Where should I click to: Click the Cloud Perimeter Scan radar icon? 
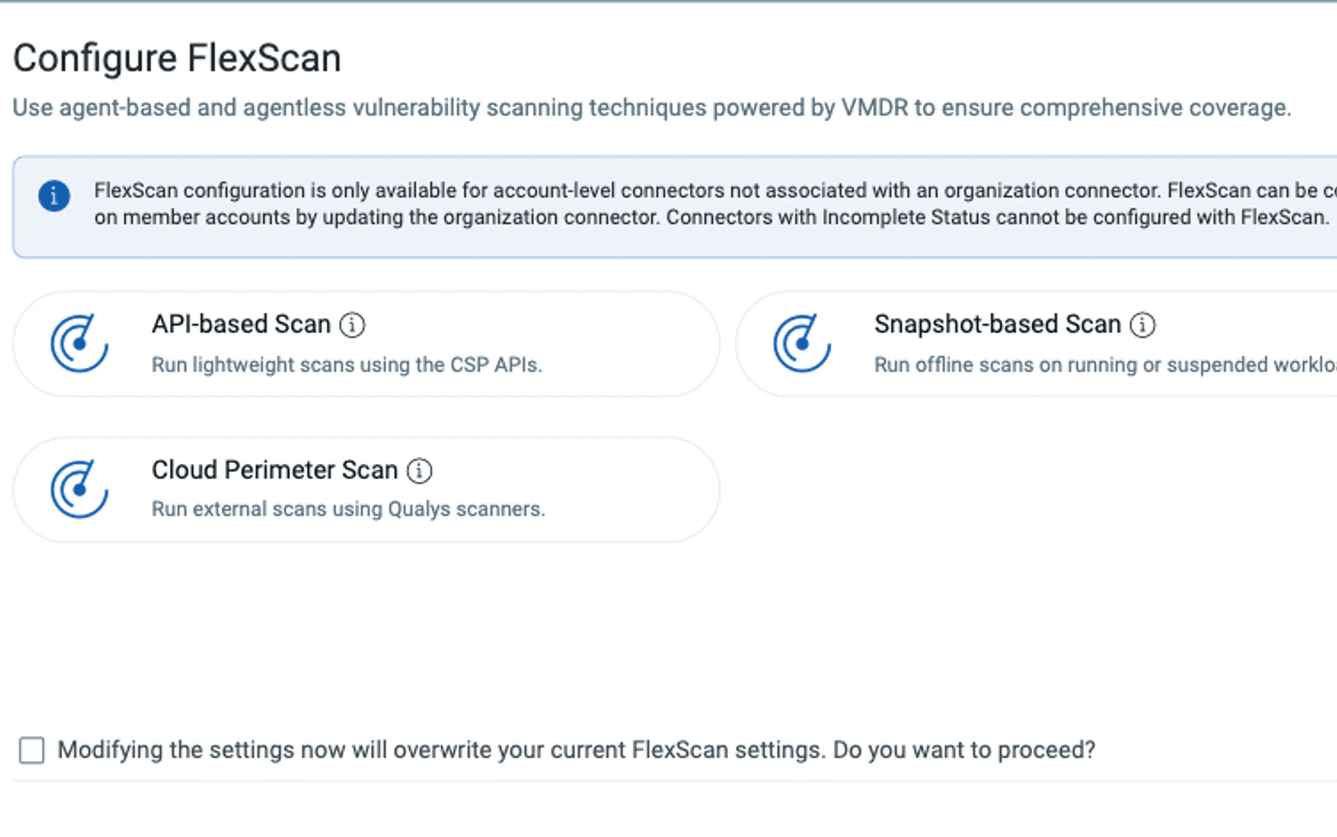(x=79, y=489)
